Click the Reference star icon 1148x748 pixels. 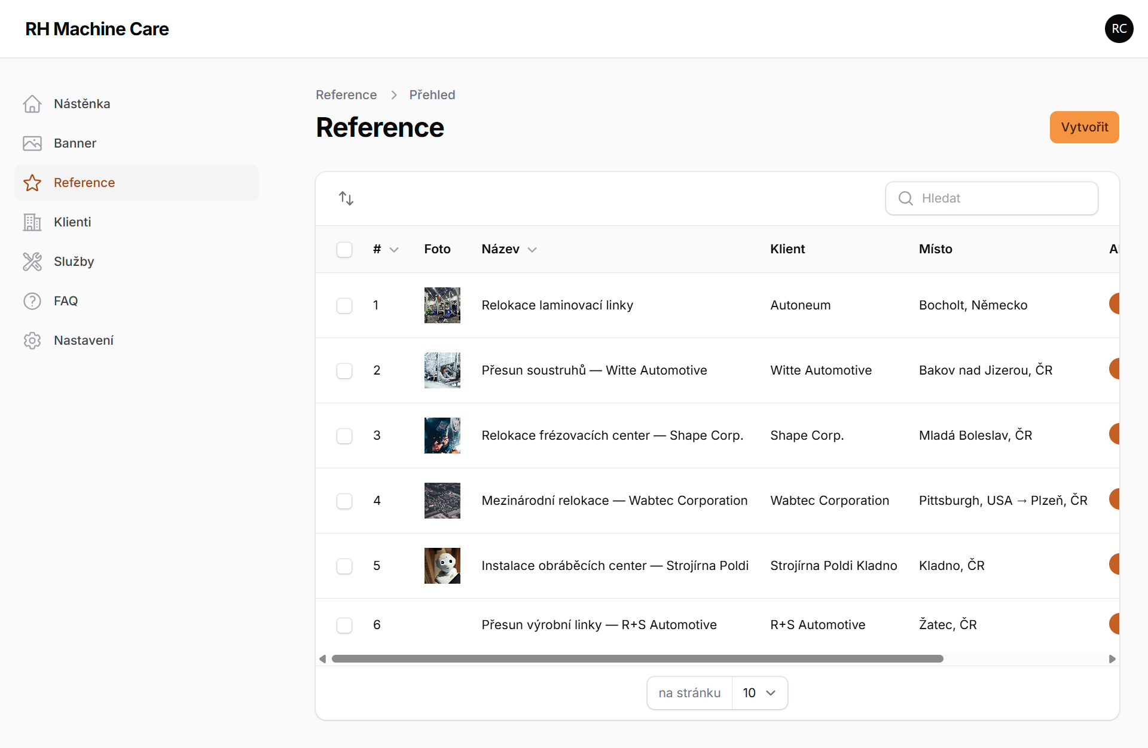32,183
